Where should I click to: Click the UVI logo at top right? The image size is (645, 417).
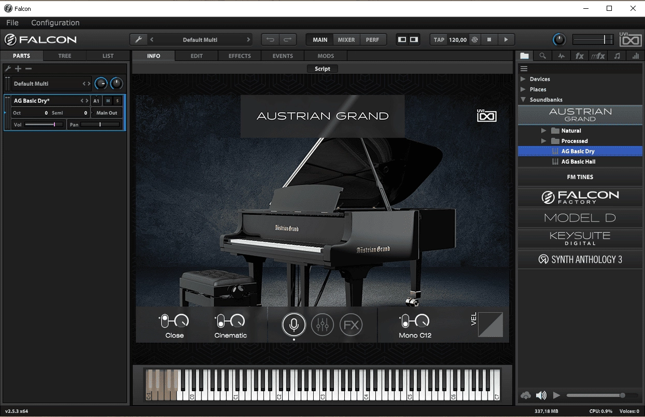[x=630, y=38]
